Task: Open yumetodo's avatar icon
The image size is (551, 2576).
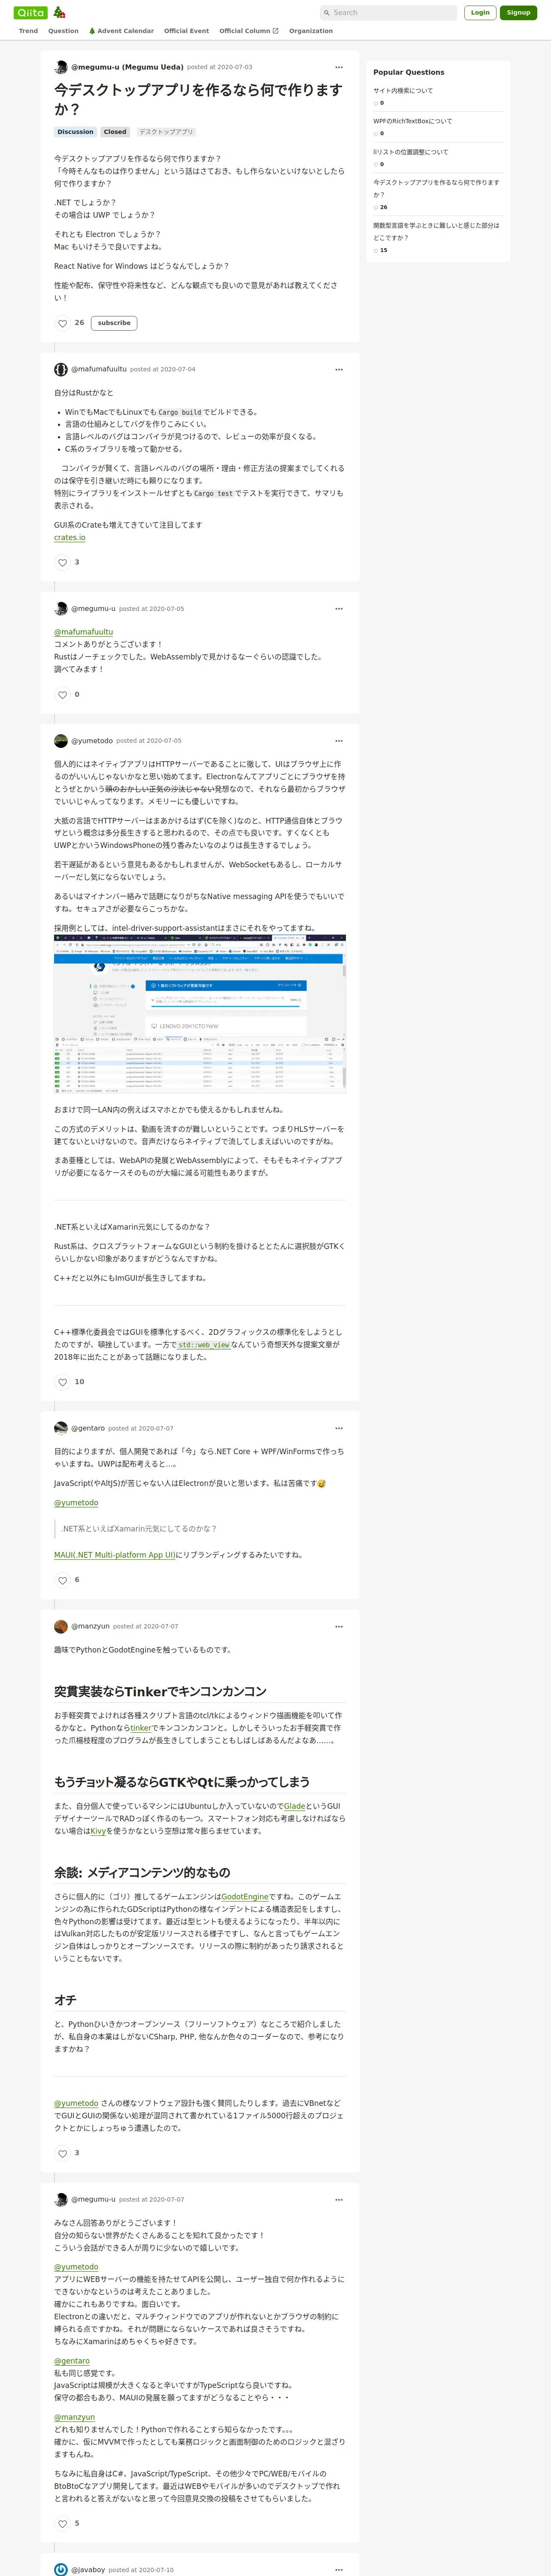Action: click(61, 741)
